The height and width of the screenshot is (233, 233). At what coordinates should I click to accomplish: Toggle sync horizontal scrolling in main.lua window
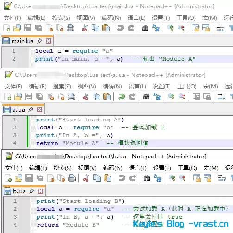(206, 28)
